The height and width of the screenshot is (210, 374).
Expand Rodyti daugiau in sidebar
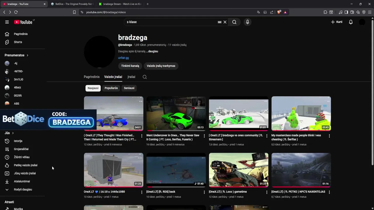coord(23,189)
